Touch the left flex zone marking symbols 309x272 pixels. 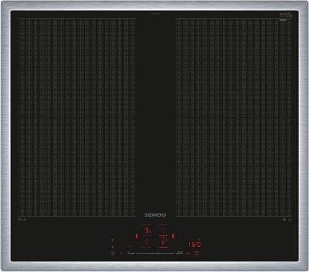coord(23,220)
